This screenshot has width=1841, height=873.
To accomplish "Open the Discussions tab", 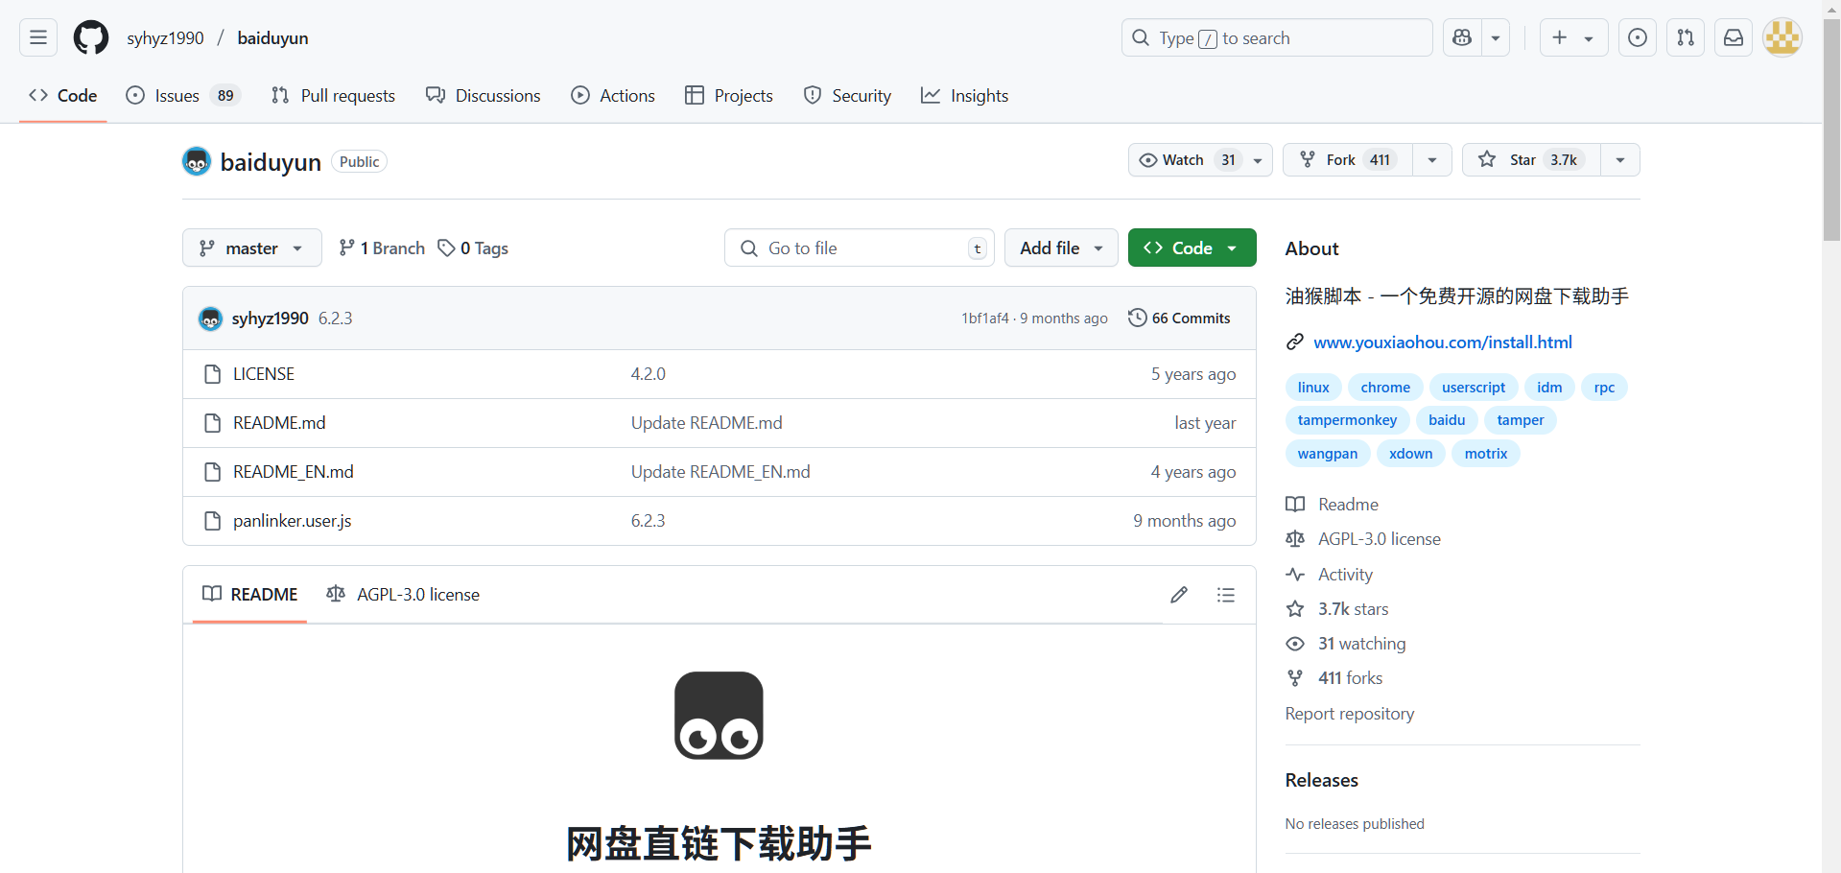I will point(484,95).
